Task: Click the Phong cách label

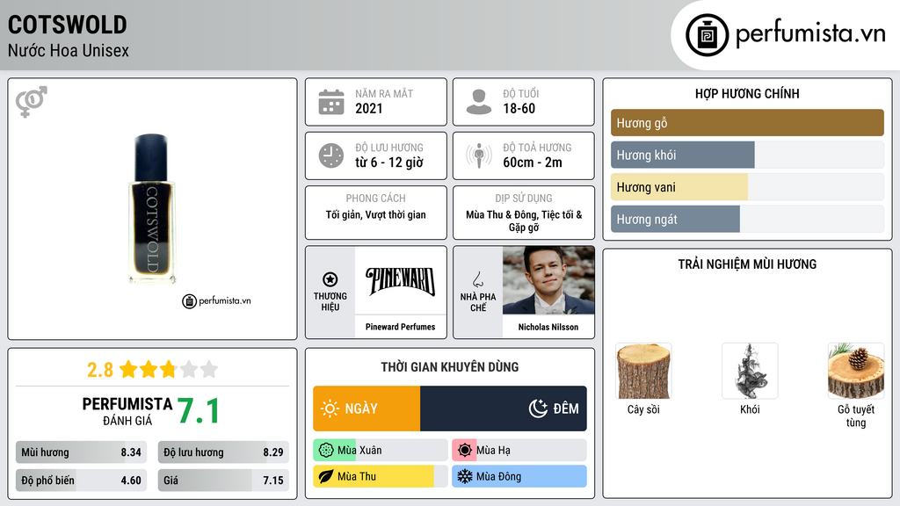Action: 376,198
